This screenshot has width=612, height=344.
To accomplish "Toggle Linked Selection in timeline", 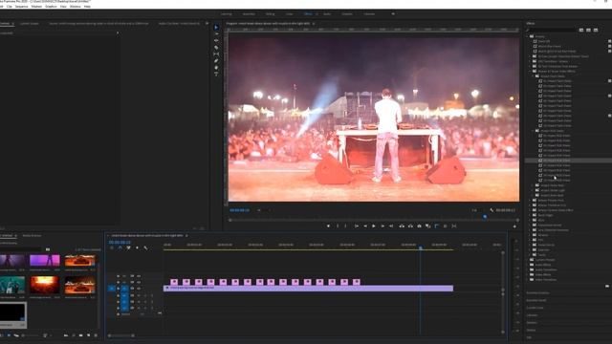I will [x=128, y=248].
